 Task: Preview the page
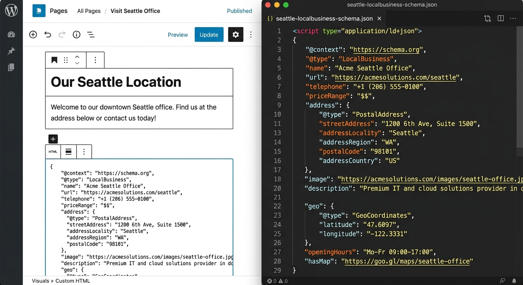click(178, 35)
